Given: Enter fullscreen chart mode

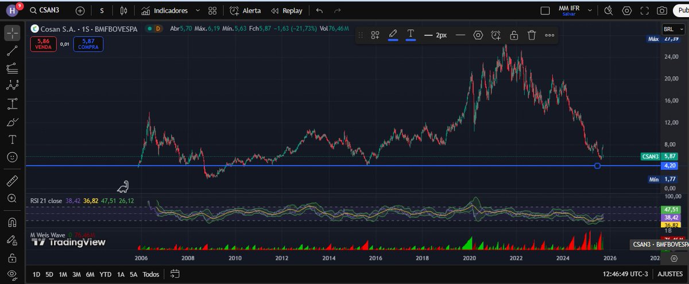Looking at the screenshot, I should [x=644, y=10].
